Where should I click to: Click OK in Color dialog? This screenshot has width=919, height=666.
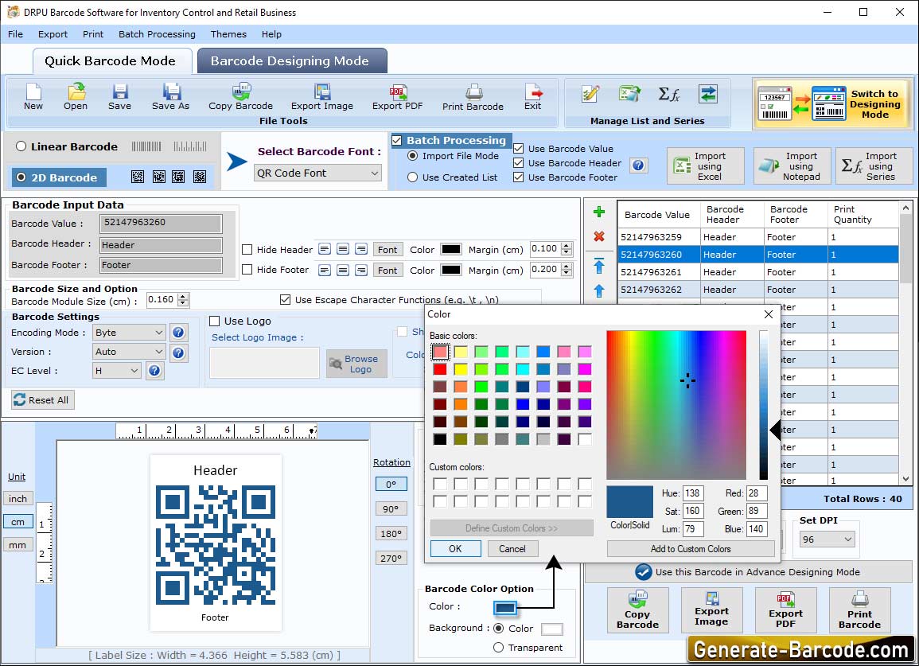pos(455,549)
